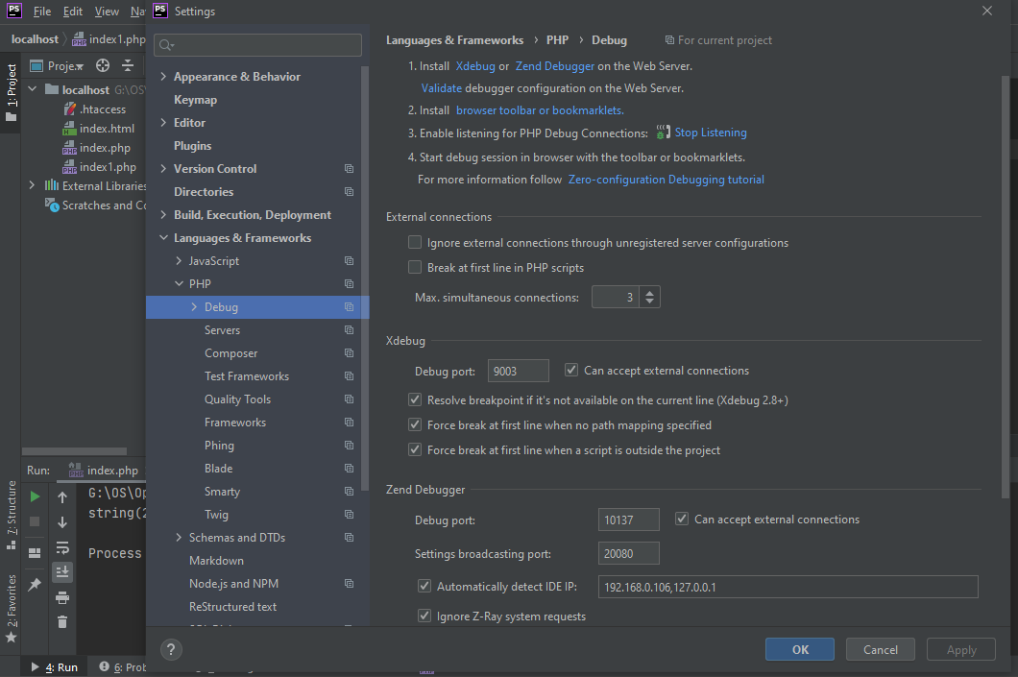Click the Xdebug Debug port field
Image resolution: width=1018 pixels, height=677 pixels.
(518, 371)
